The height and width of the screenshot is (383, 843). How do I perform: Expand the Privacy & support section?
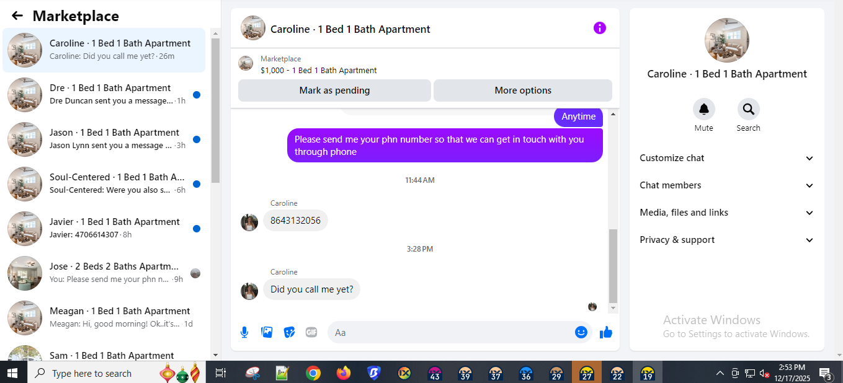(x=726, y=240)
